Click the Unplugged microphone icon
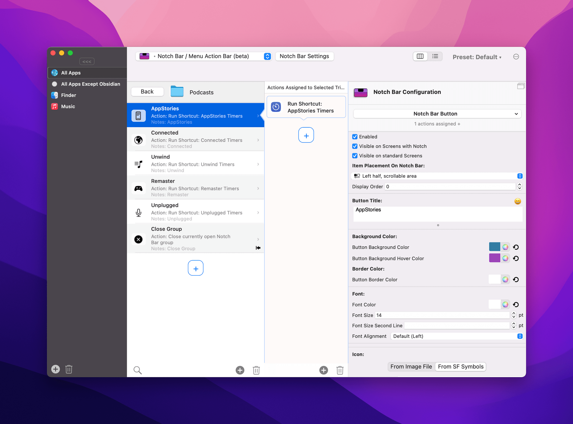Viewport: 573px width, 424px height. (x=138, y=213)
